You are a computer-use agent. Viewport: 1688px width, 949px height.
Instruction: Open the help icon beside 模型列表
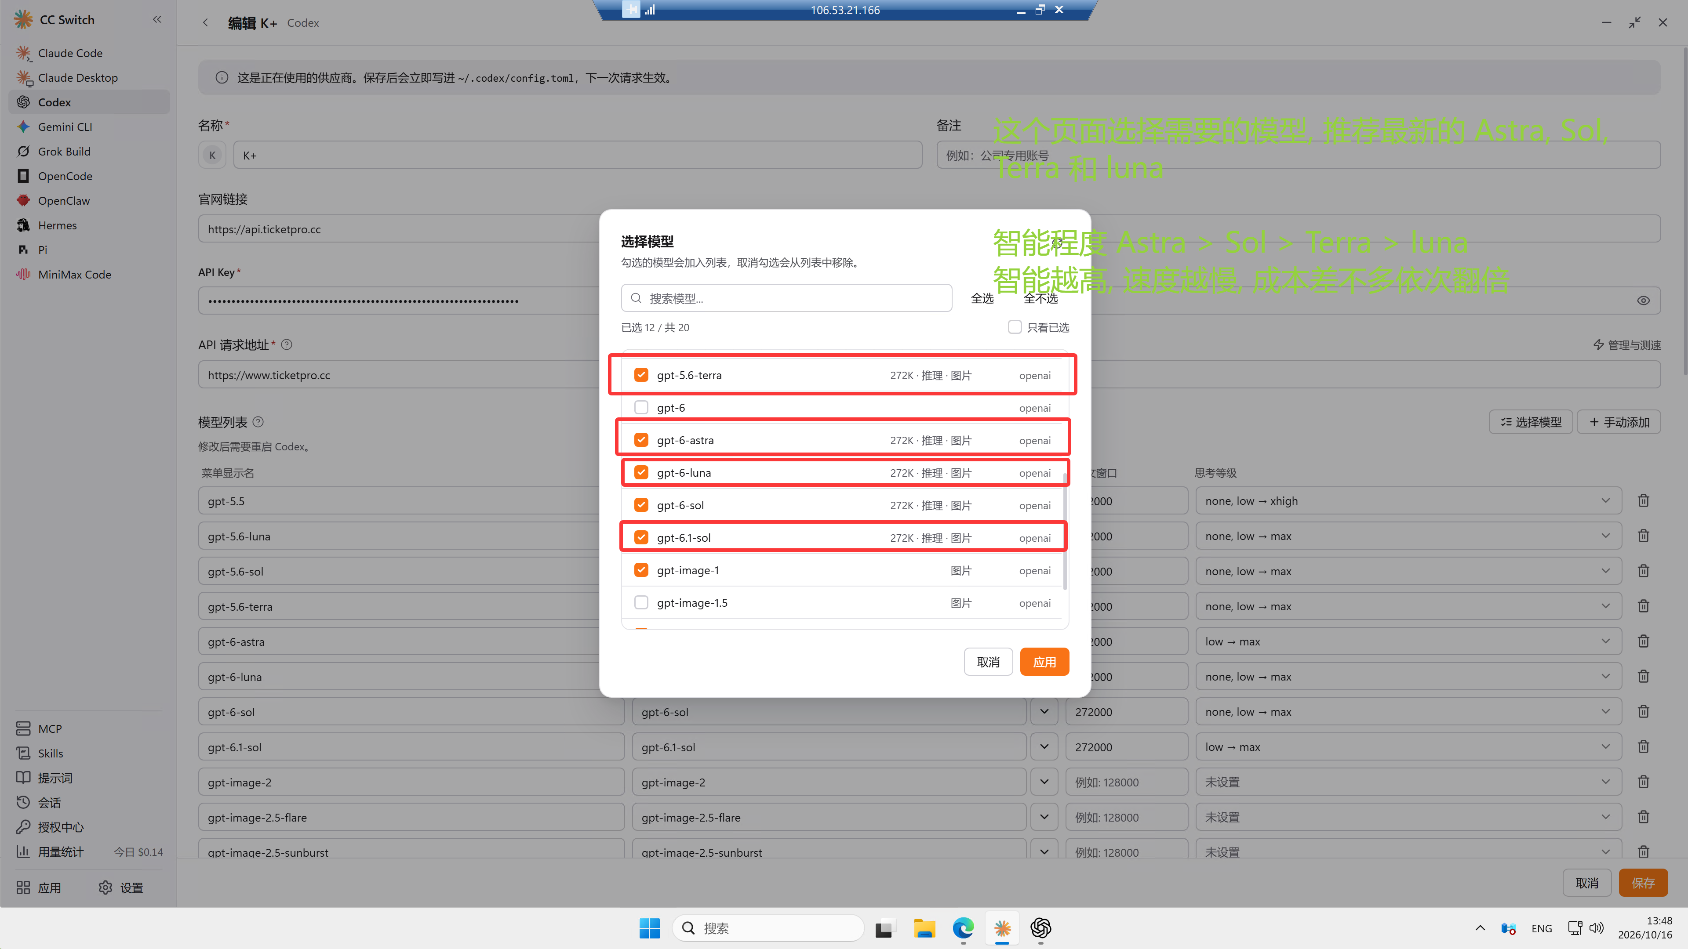[258, 422]
